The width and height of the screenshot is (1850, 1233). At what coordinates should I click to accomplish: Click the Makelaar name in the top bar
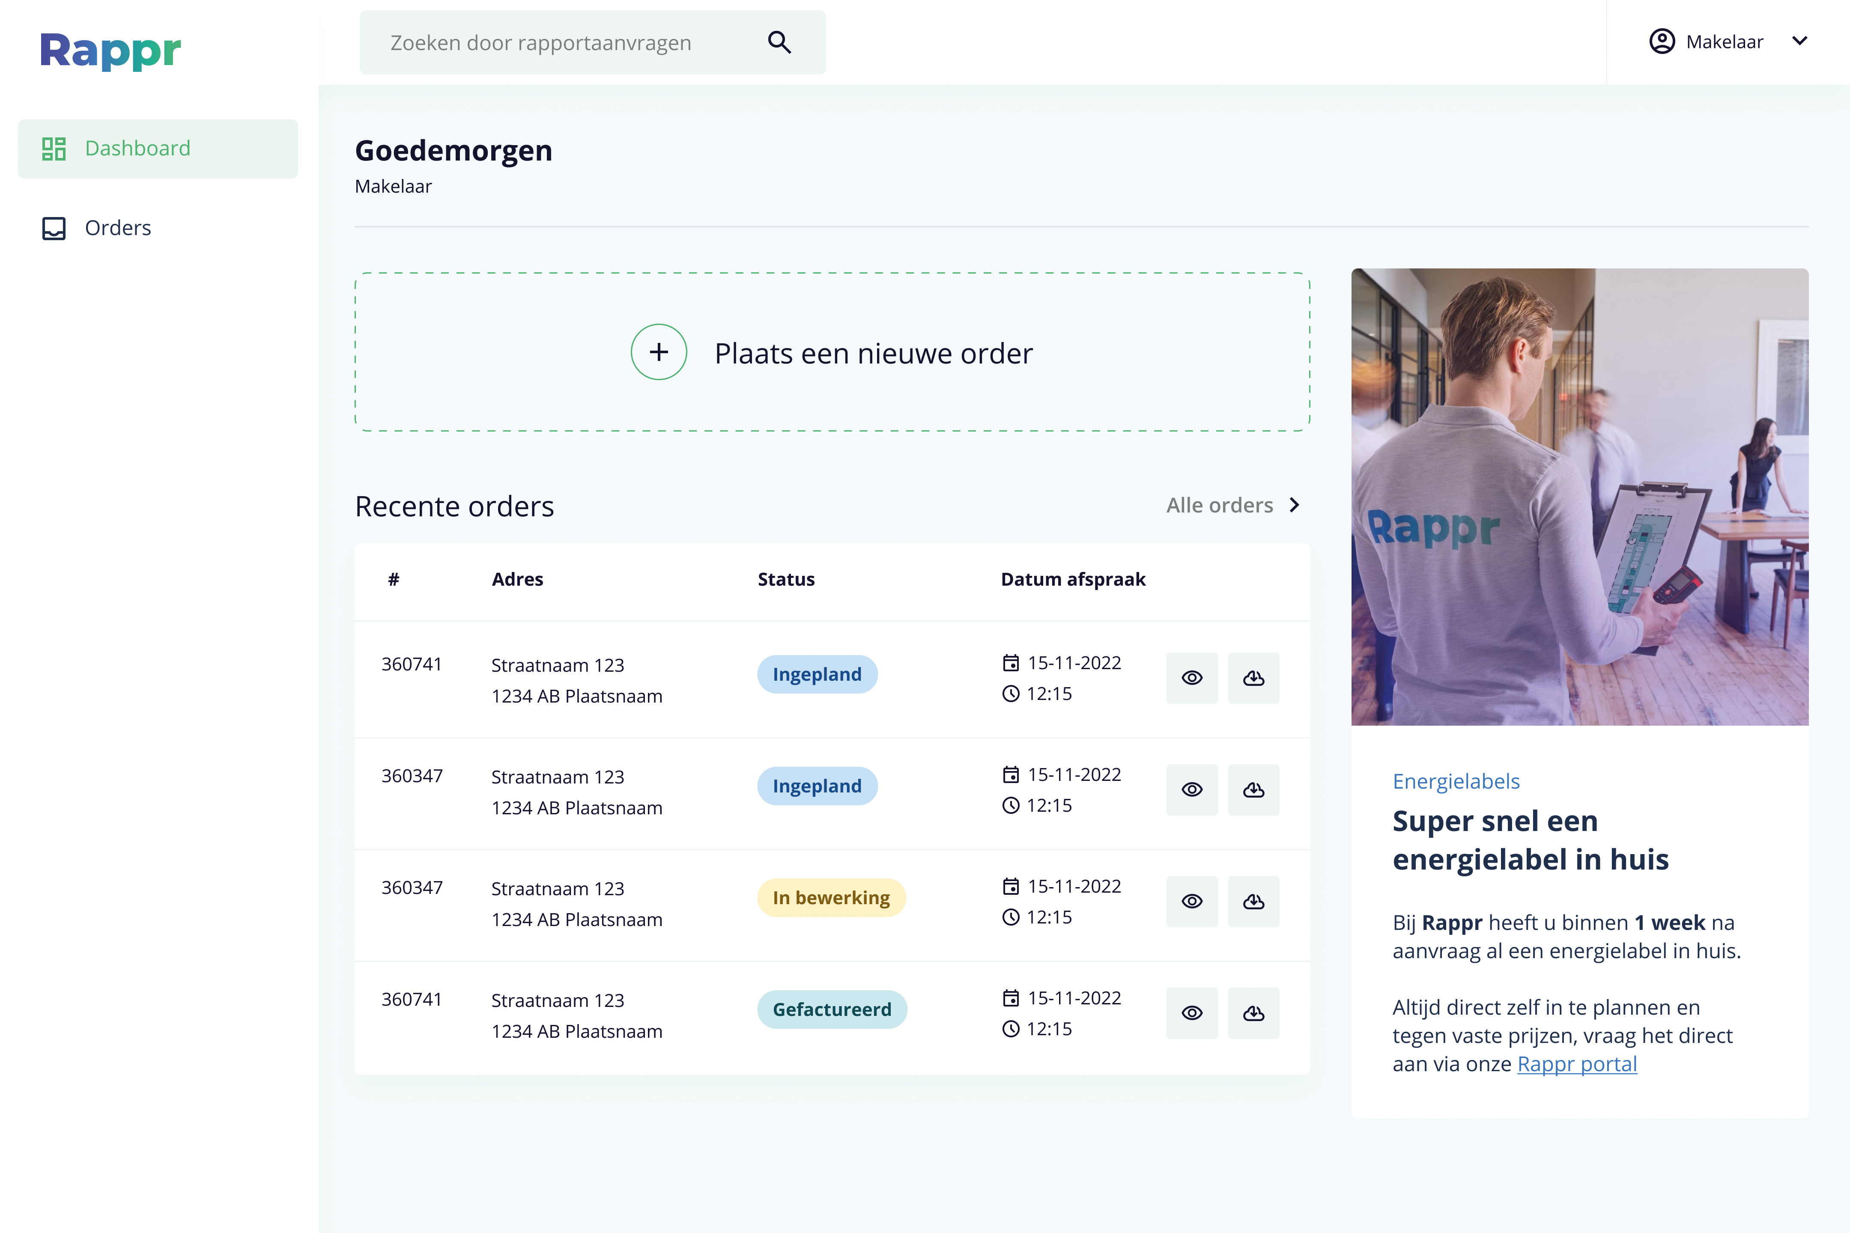1724,42
